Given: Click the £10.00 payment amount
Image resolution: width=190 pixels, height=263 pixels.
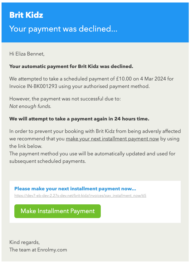Looking at the screenshot, I should click(124, 79).
